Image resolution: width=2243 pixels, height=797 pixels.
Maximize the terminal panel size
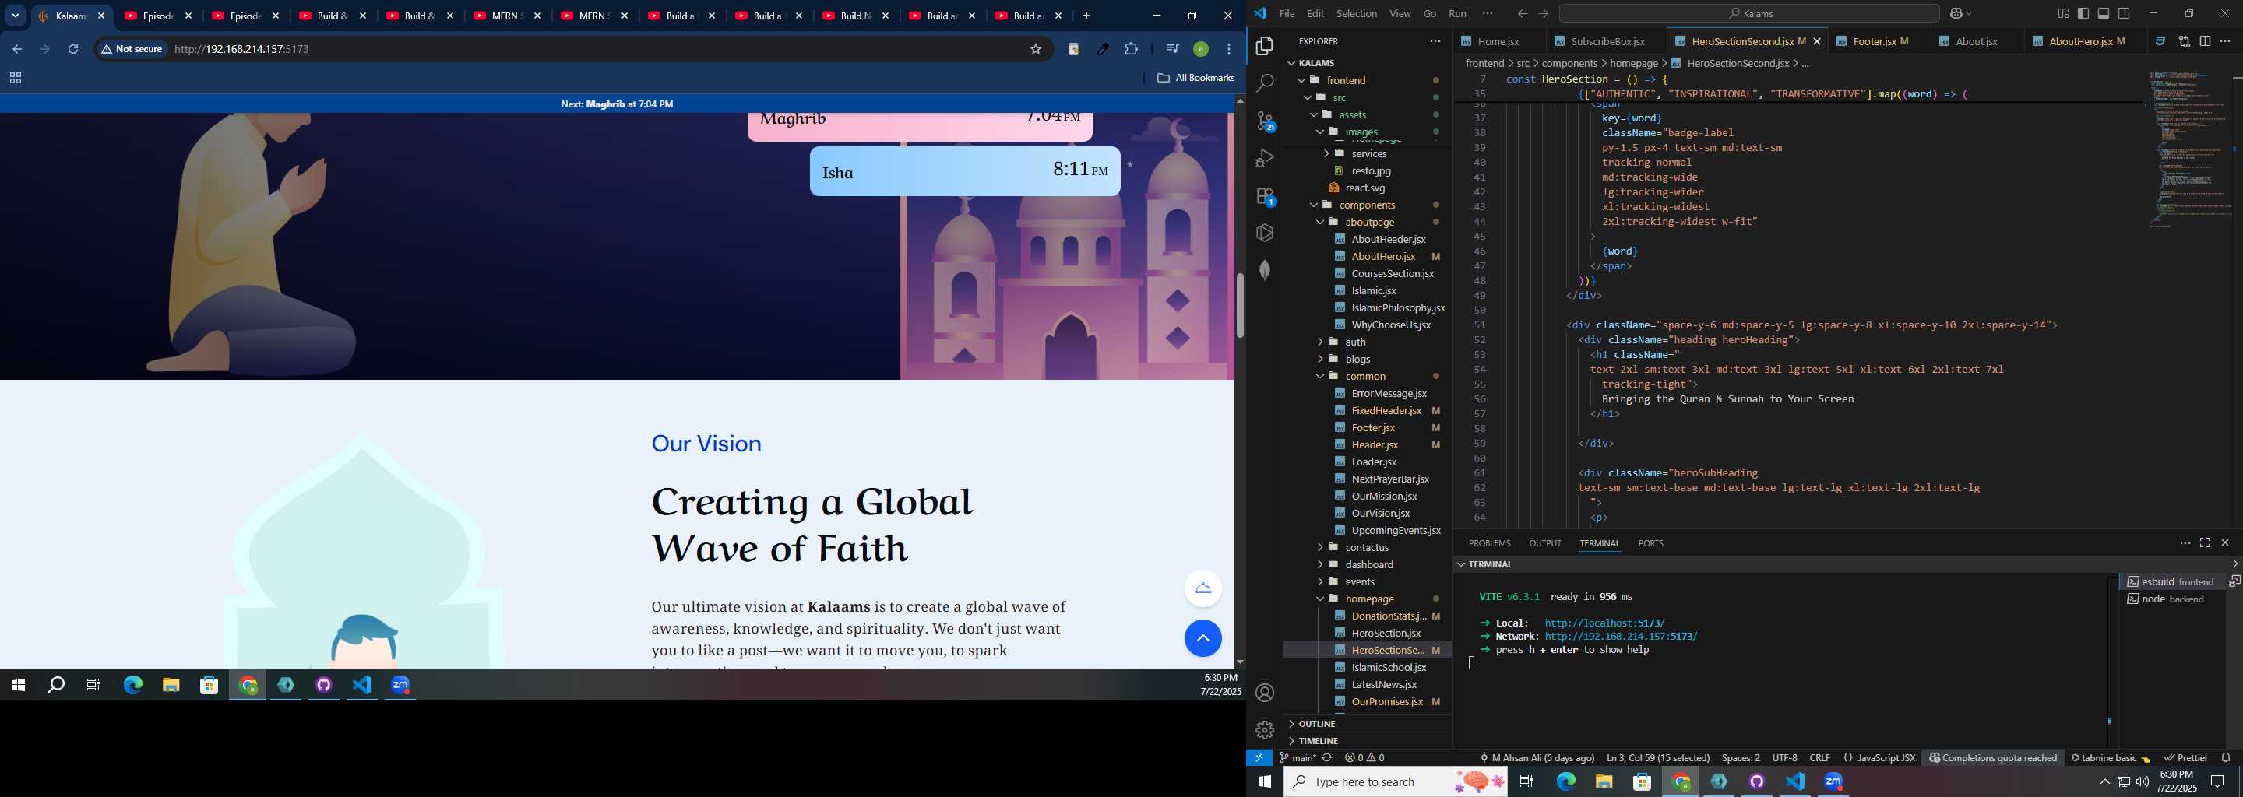(x=2205, y=543)
